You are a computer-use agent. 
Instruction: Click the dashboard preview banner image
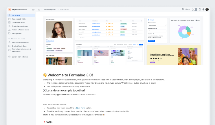[x=123, y=41]
